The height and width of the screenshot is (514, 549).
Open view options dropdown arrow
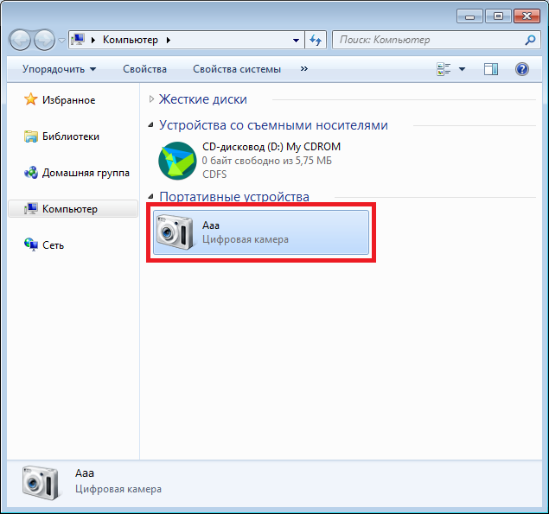[463, 69]
